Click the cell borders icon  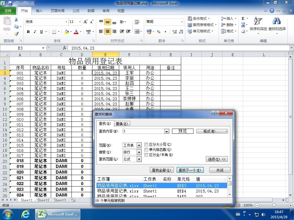pos(54,32)
